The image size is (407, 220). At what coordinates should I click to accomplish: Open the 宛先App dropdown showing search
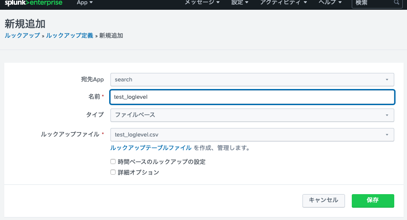coord(252,80)
